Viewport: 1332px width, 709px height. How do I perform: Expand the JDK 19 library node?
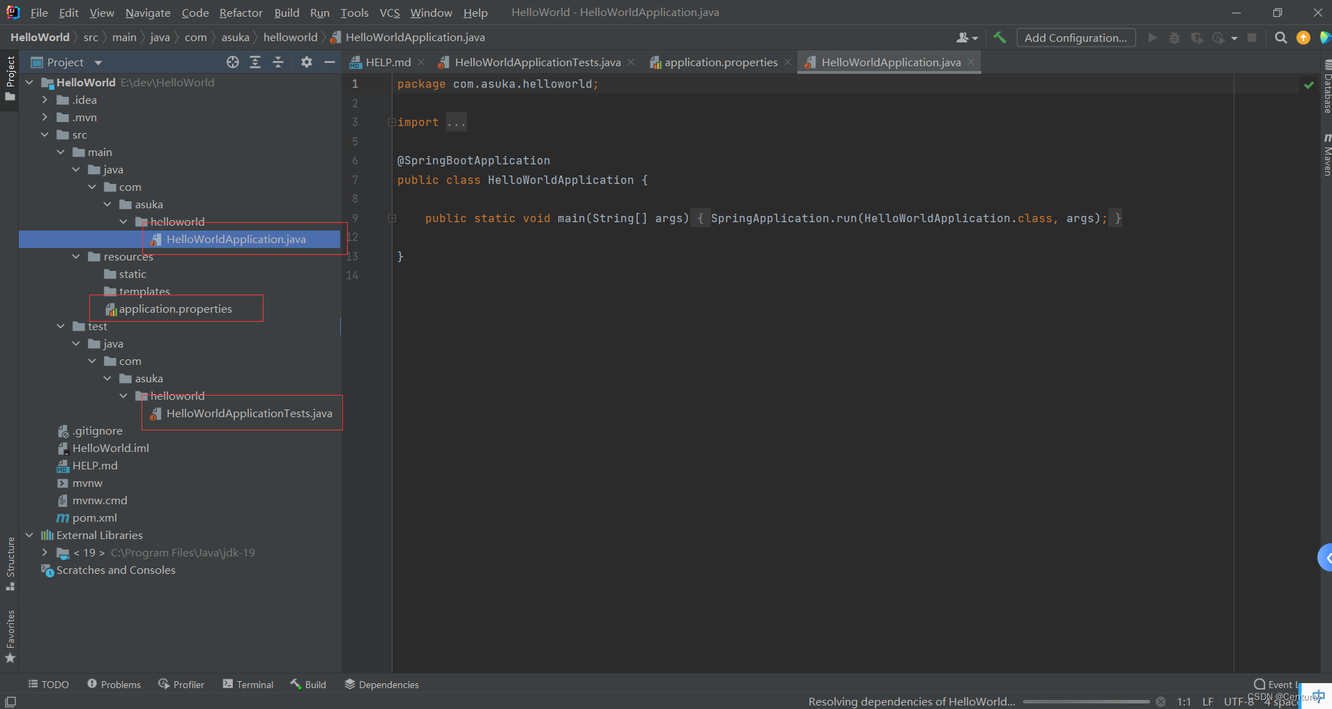point(45,552)
